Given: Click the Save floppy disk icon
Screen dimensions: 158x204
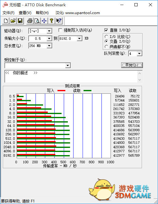Looking at the screenshot, I should click(x=20, y=21).
